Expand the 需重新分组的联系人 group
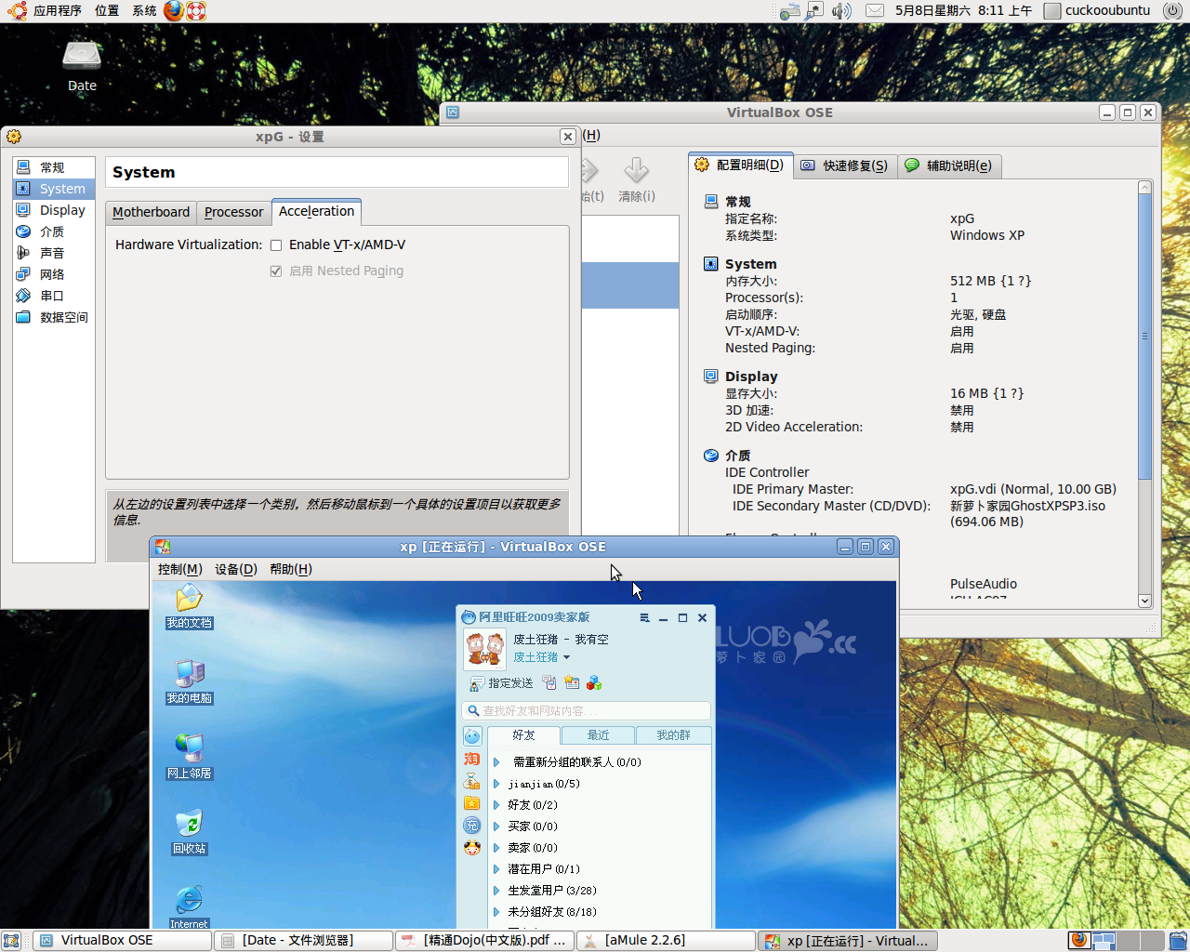 (x=496, y=762)
